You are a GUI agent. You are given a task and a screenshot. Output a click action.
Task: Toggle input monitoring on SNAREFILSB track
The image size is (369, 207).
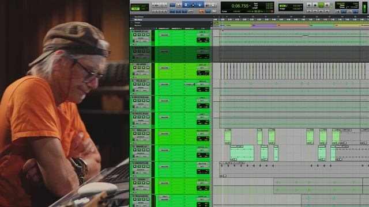139,166
